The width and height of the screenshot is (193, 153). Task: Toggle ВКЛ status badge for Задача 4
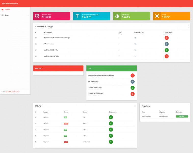[x=66, y=136]
